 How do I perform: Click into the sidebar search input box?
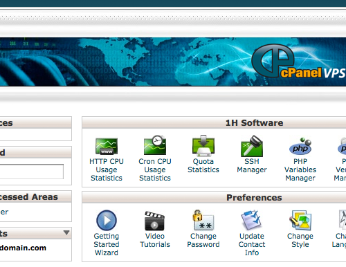(x=31, y=172)
